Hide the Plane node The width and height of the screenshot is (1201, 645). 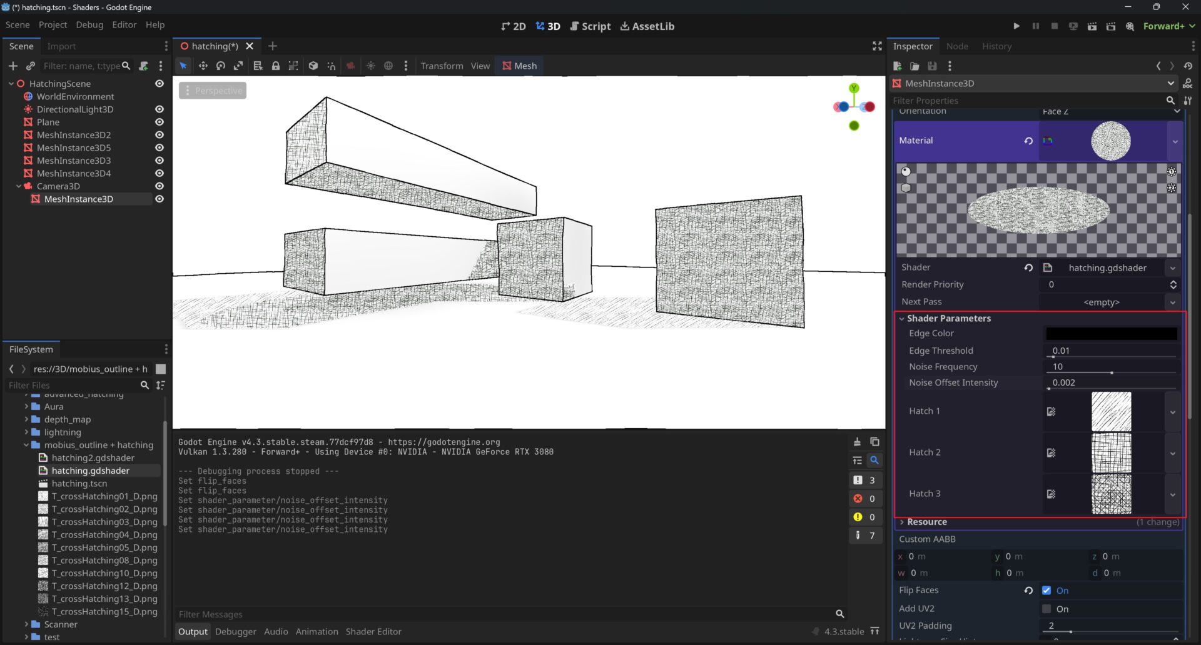point(160,122)
